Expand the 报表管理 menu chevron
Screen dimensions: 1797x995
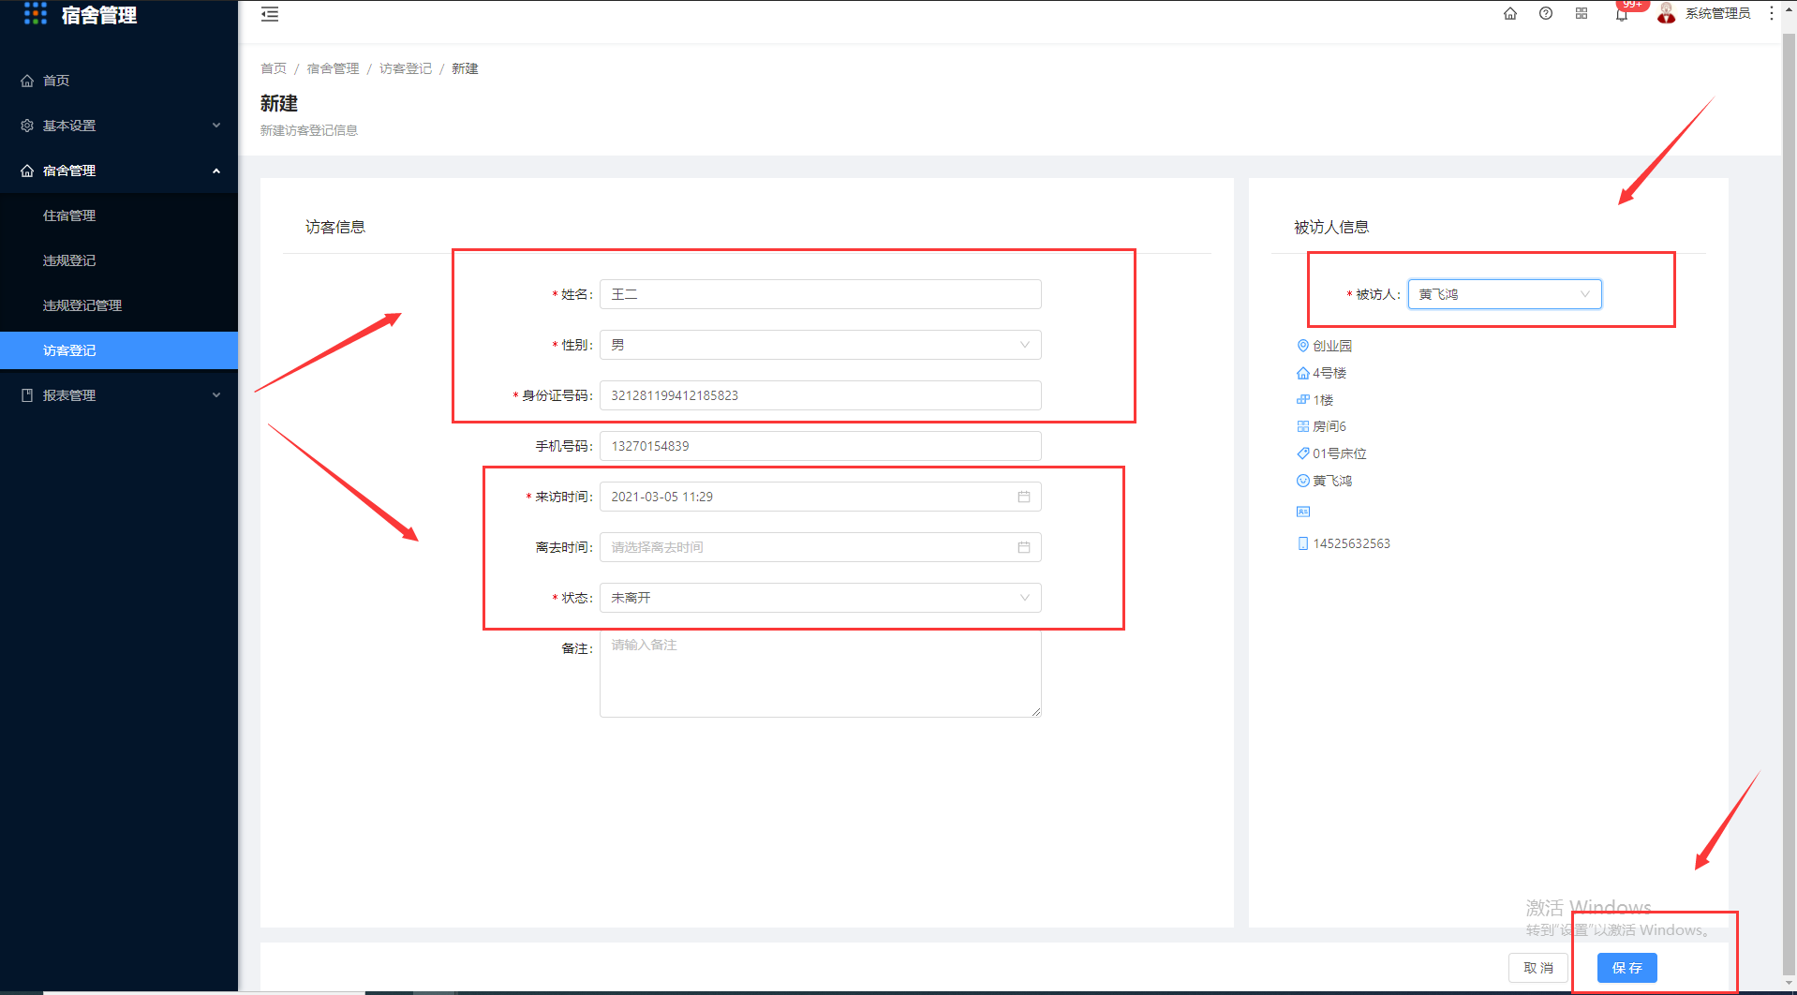tap(216, 395)
